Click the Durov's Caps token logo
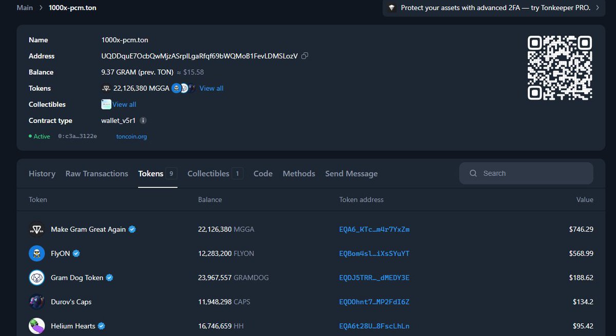Viewport: 616px width, 336px height. point(37,302)
